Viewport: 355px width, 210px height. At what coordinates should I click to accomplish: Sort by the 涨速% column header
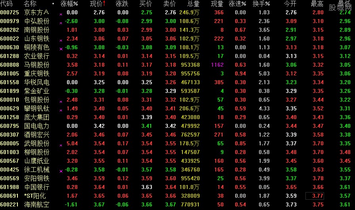pyautogui.click(x=238, y=4)
